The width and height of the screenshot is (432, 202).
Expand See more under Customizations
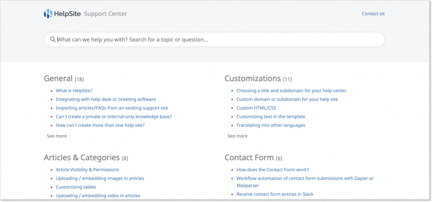pos(238,136)
